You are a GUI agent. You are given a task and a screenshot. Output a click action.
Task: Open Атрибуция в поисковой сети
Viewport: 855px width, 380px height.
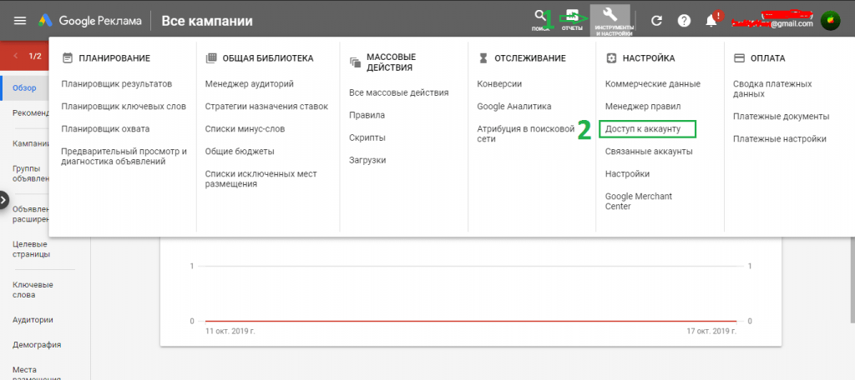tap(526, 134)
